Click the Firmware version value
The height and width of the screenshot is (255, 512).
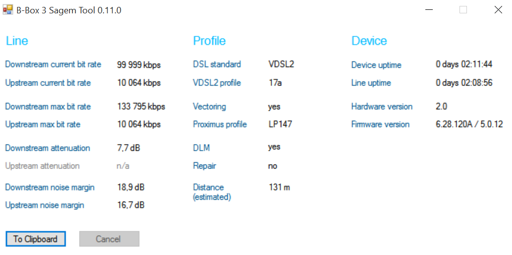point(469,125)
